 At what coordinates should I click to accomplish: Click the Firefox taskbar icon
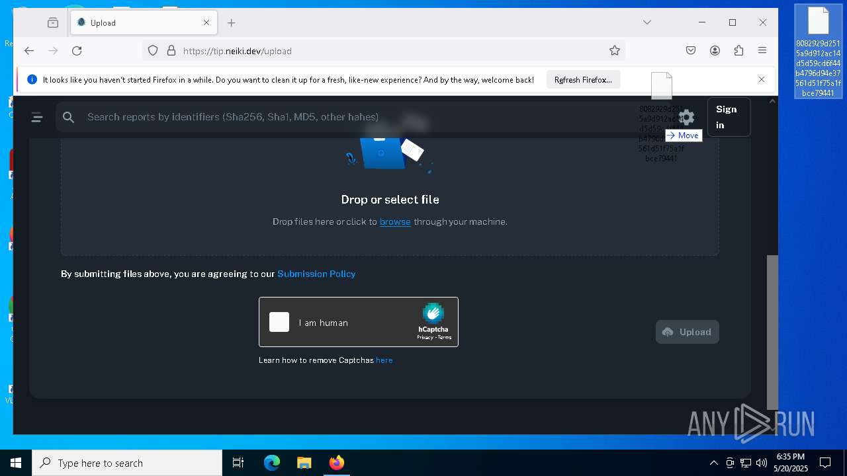point(336,463)
